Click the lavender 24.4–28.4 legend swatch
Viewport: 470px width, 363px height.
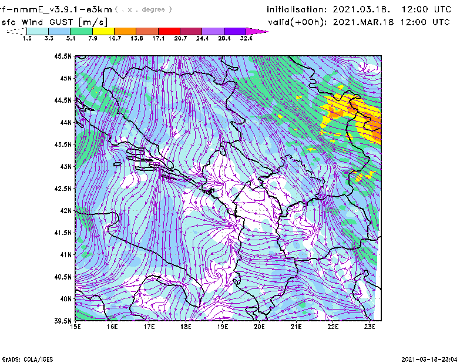pyautogui.click(x=213, y=31)
